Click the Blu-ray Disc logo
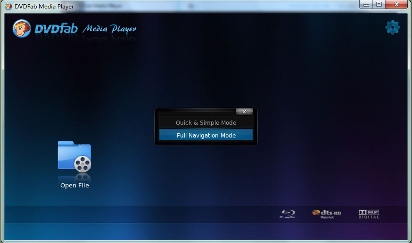Viewport: 412px width, 243px height. pyautogui.click(x=288, y=214)
